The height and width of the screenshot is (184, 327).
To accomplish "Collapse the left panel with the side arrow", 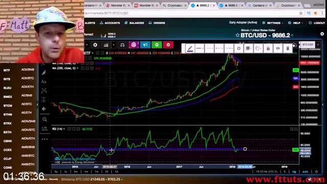I will tap(37, 104).
